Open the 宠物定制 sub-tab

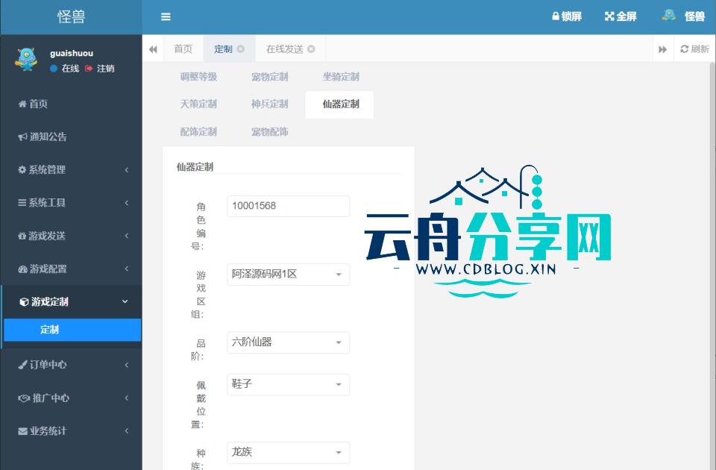pos(269,77)
